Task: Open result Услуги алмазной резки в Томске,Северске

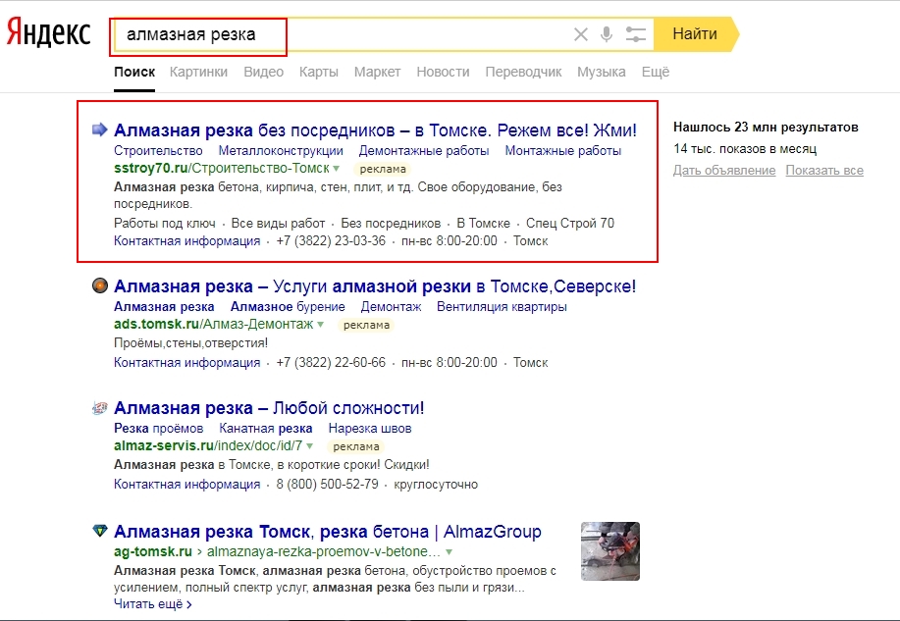Action: [375, 285]
